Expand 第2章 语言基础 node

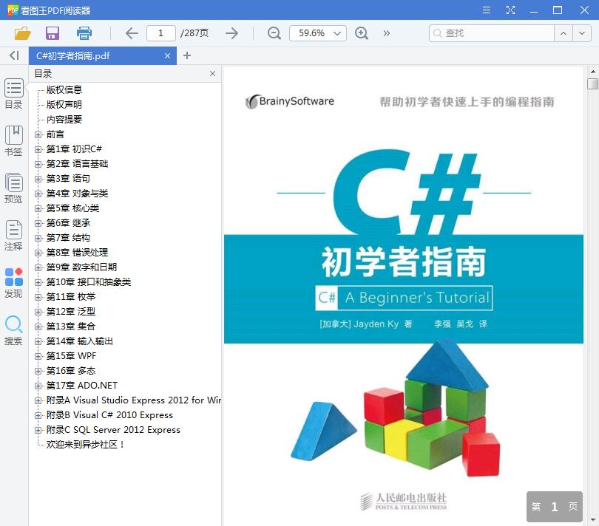click(x=38, y=164)
